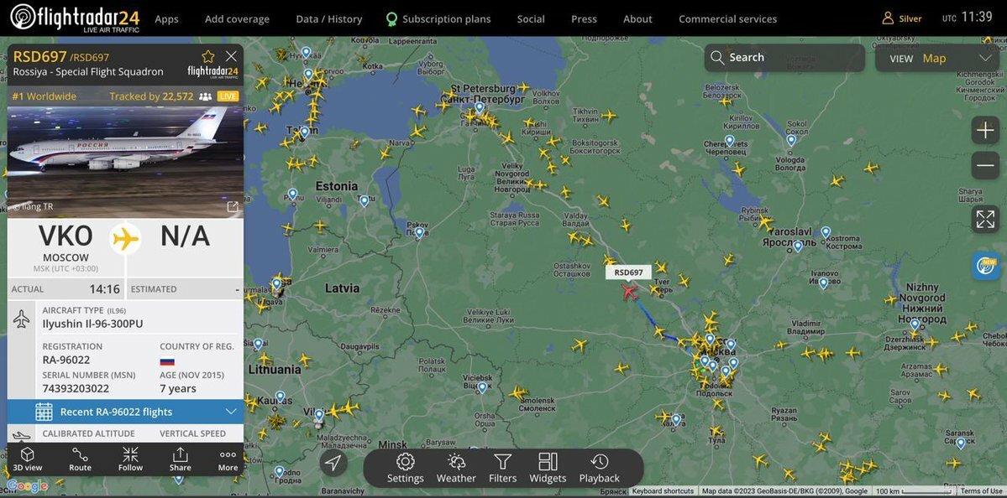
Task: Click the Search flights input field
Action: click(784, 58)
